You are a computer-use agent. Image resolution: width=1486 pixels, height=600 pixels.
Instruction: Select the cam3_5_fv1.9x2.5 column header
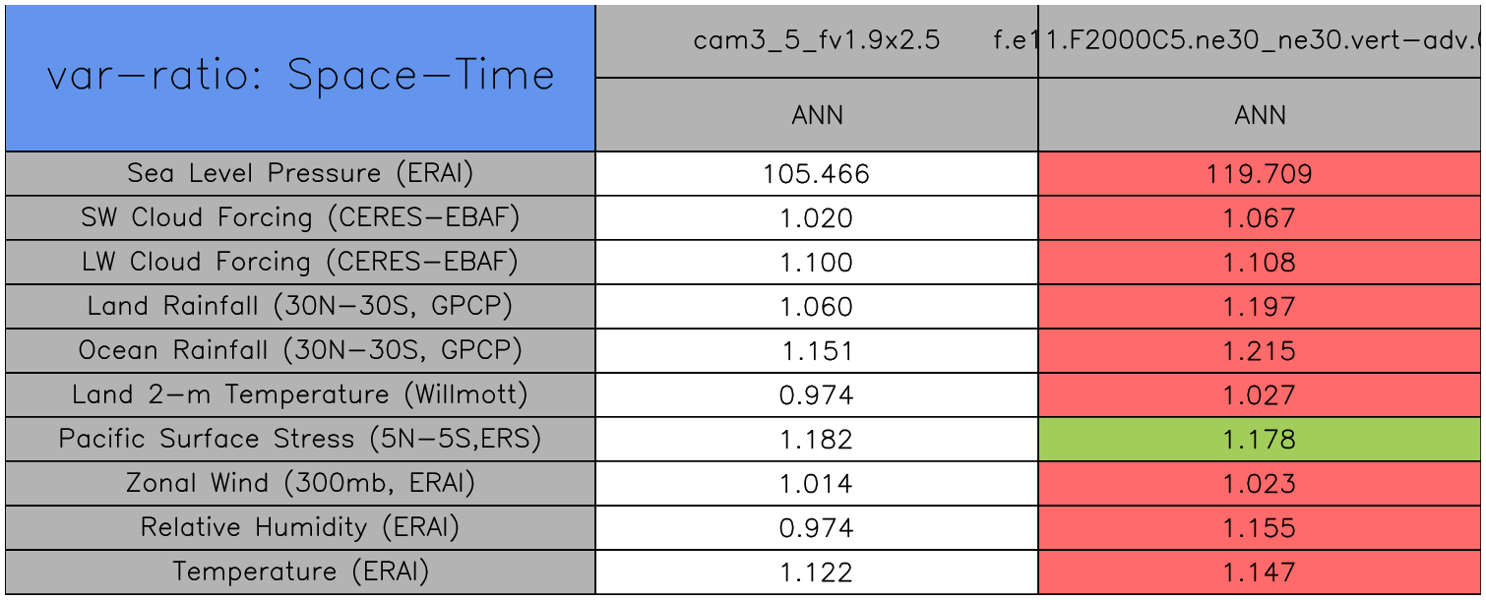(817, 41)
